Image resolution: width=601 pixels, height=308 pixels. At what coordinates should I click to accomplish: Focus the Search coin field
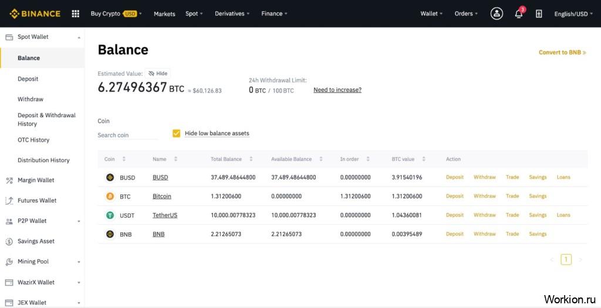[127, 135]
